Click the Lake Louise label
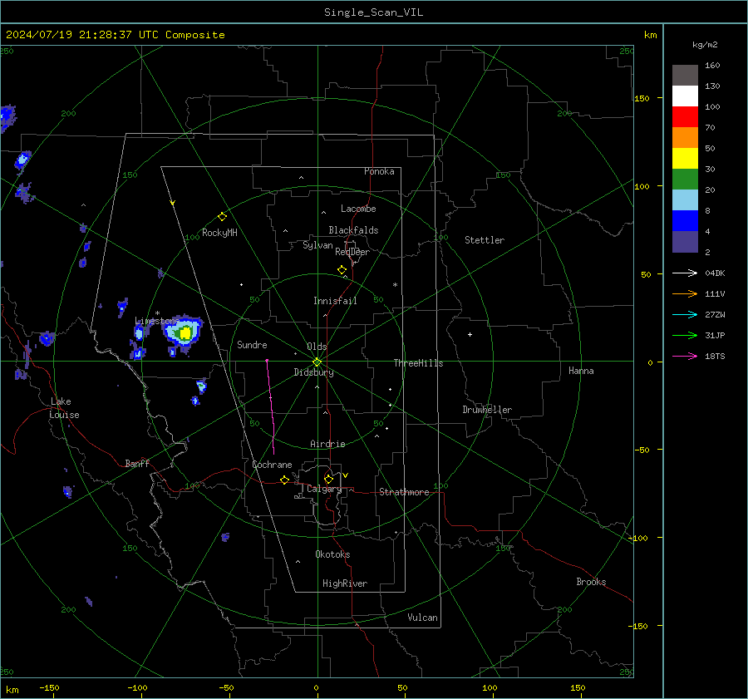This screenshot has width=748, height=699. tap(64, 408)
